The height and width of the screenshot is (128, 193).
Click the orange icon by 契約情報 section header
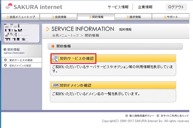click(53, 46)
